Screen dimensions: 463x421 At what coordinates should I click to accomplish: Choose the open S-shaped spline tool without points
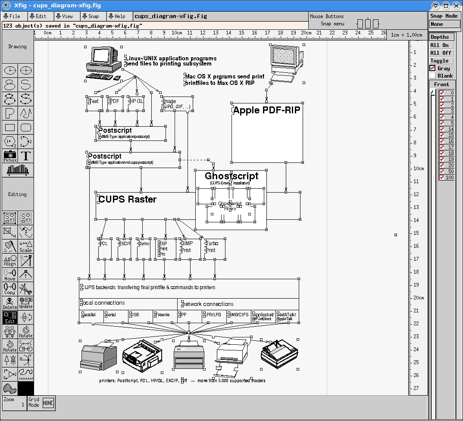pyautogui.click(x=26, y=85)
